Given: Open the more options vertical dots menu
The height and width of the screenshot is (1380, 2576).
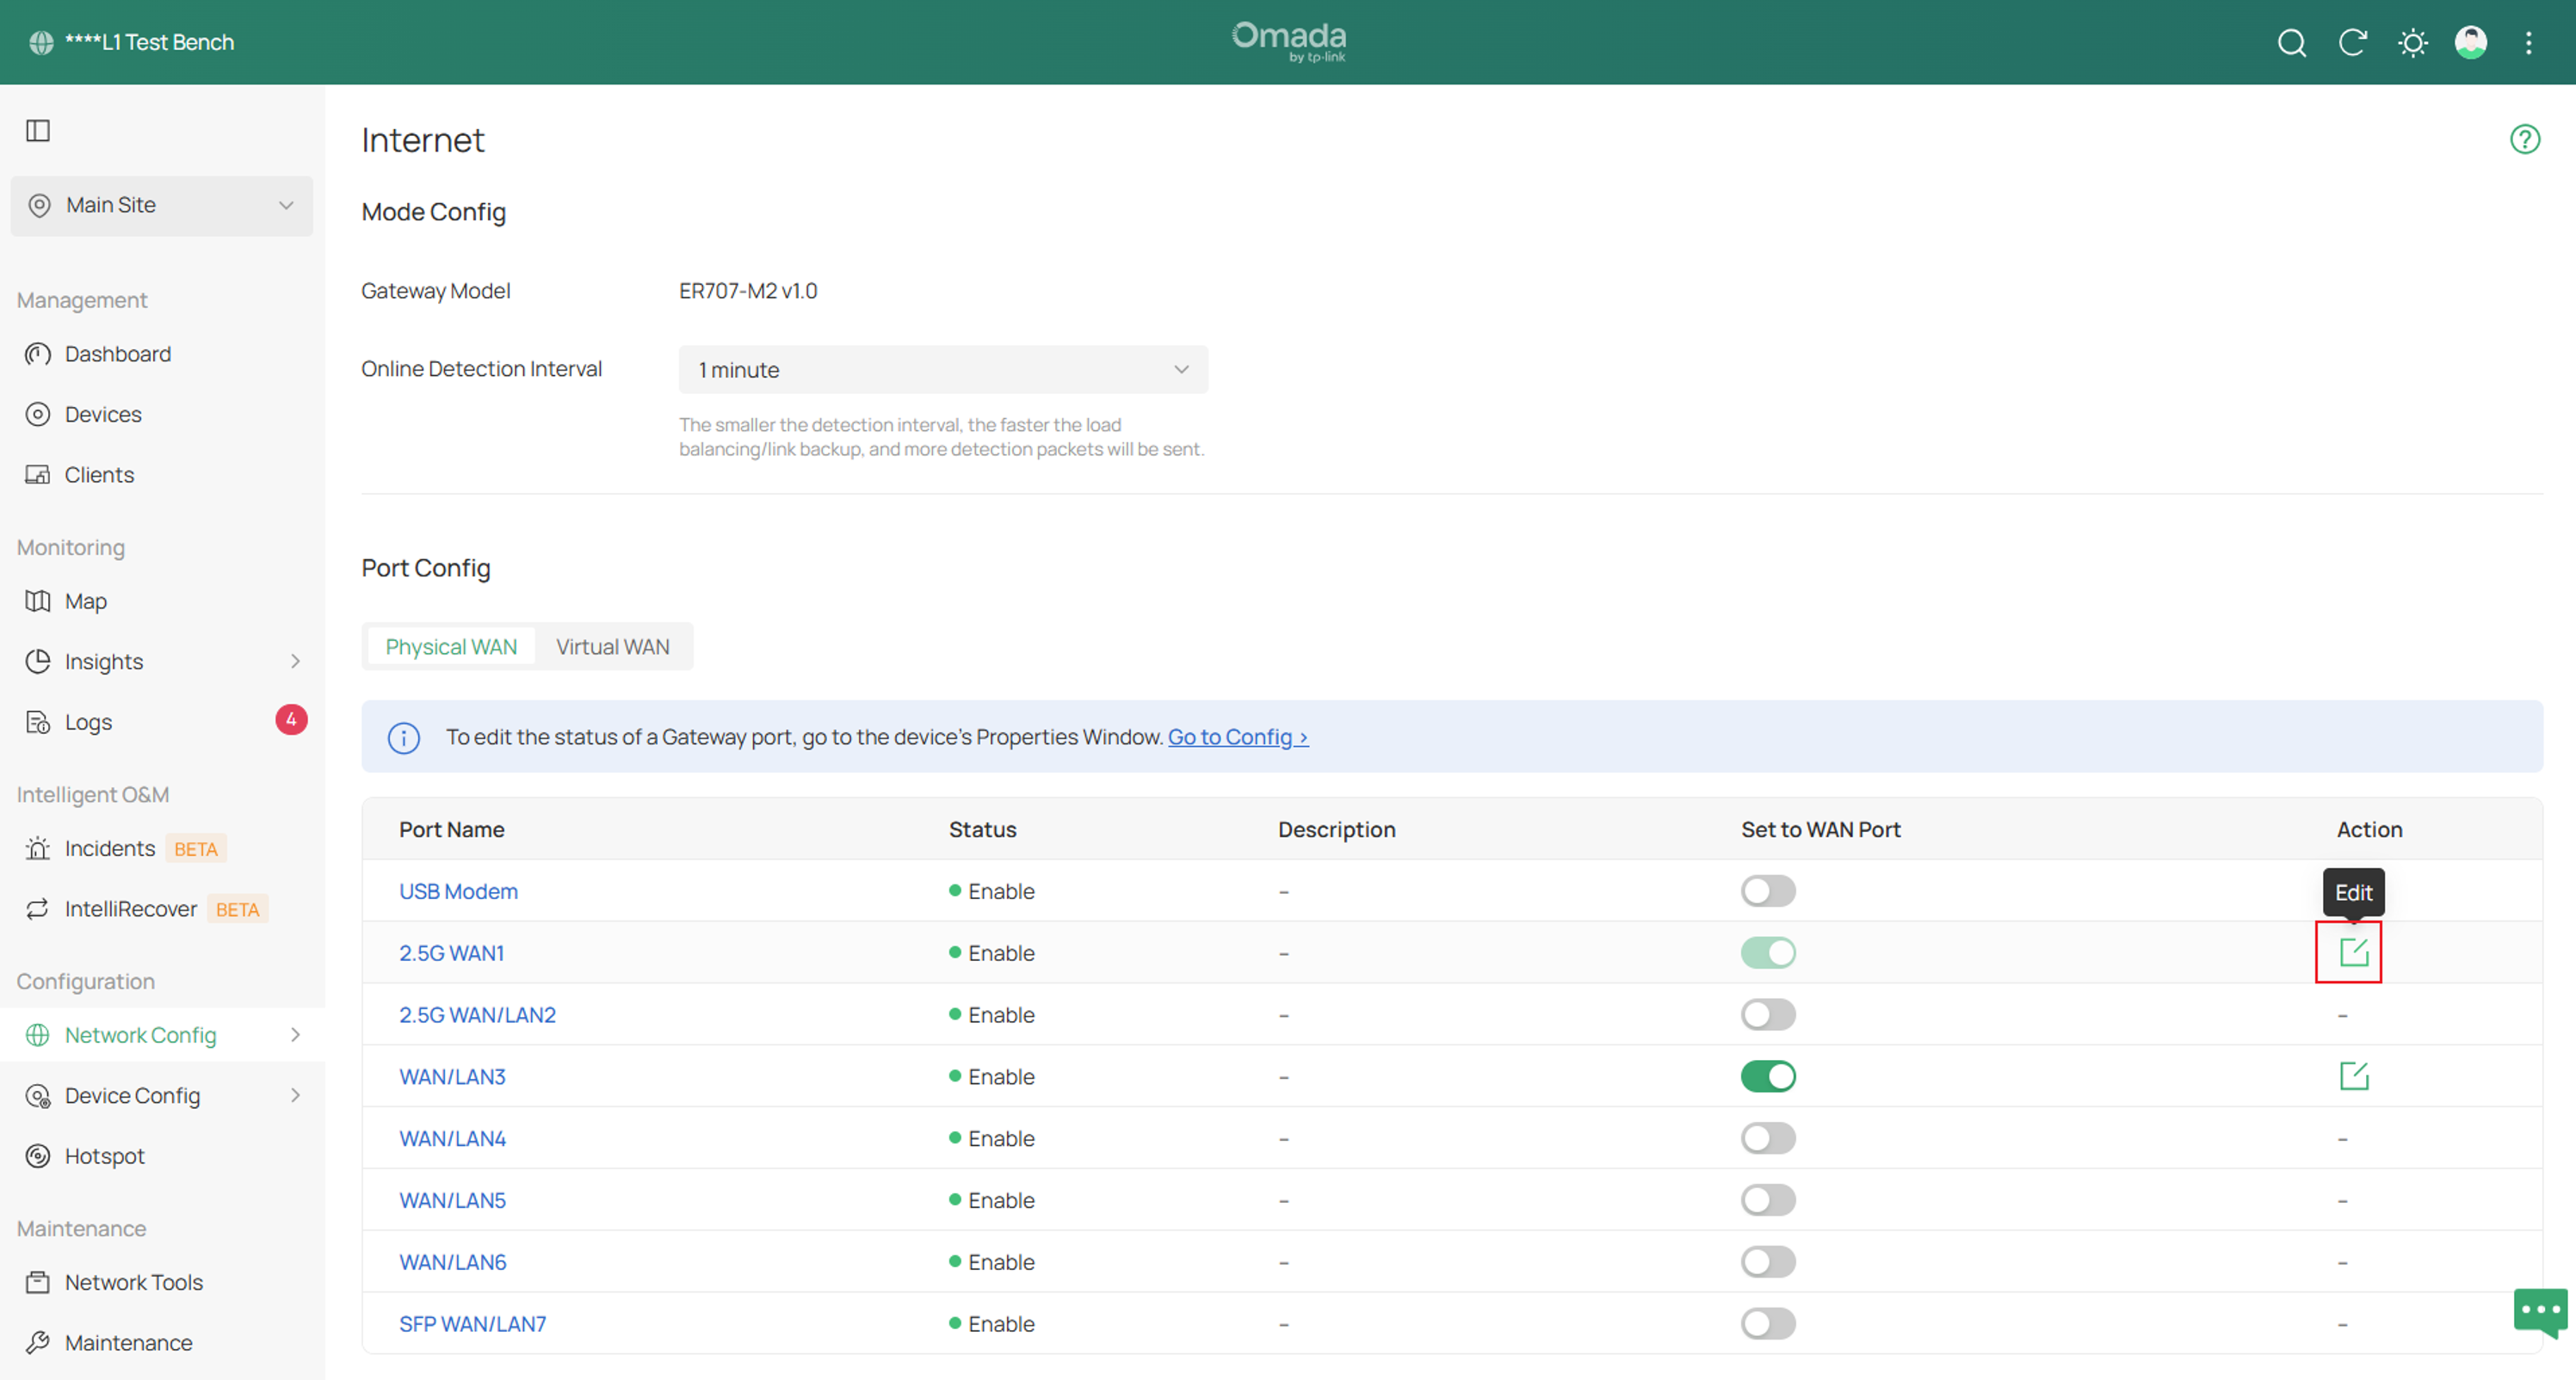Looking at the screenshot, I should click(2528, 43).
